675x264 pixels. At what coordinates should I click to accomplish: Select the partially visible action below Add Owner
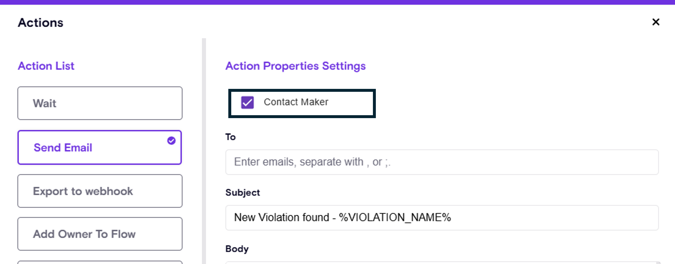(x=100, y=262)
